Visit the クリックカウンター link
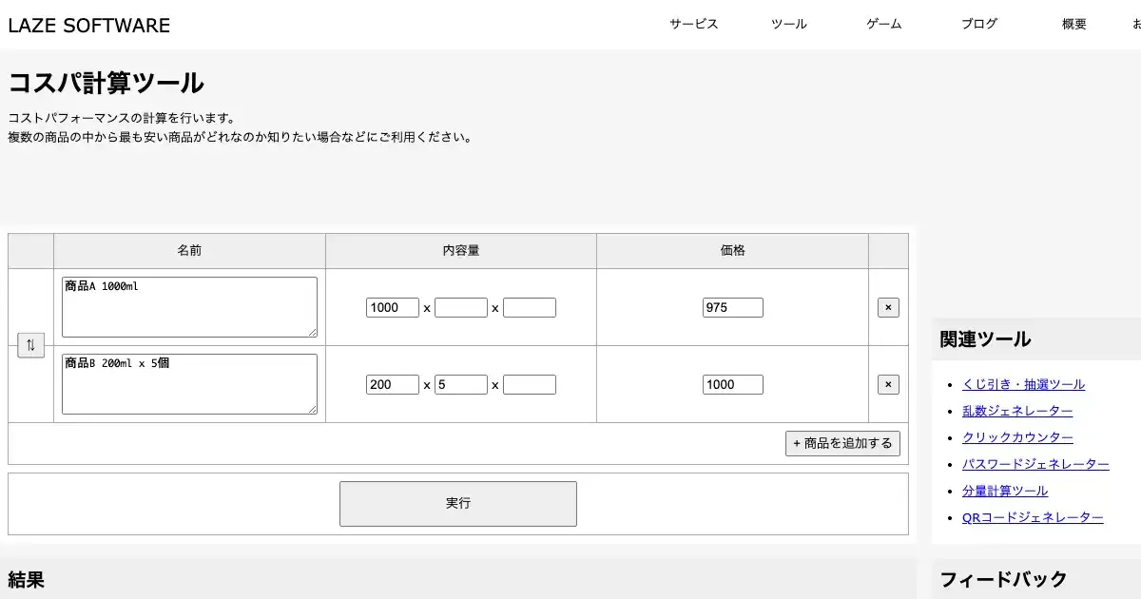1141x599 pixels. coord(1017,437)
